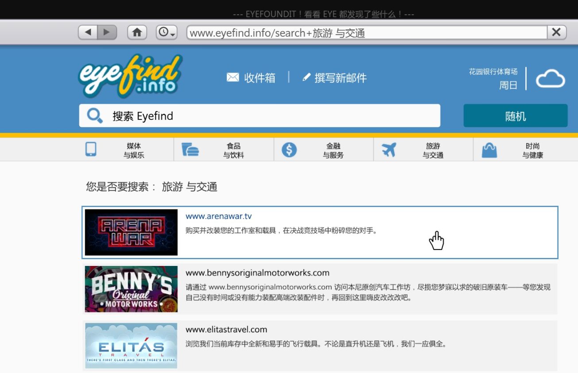Click the address bar URL field
578x373 pixels.
(x=367, y=33)
